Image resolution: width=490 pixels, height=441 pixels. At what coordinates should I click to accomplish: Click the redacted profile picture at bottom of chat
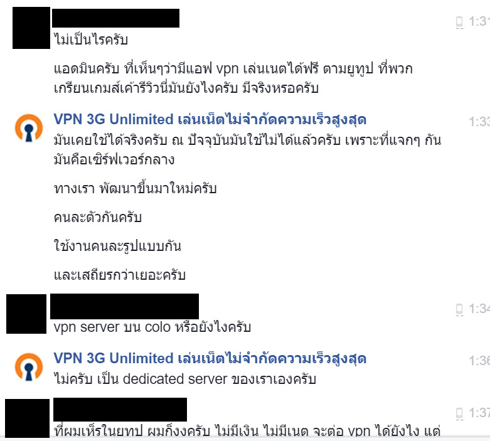[x=27, y=418]
